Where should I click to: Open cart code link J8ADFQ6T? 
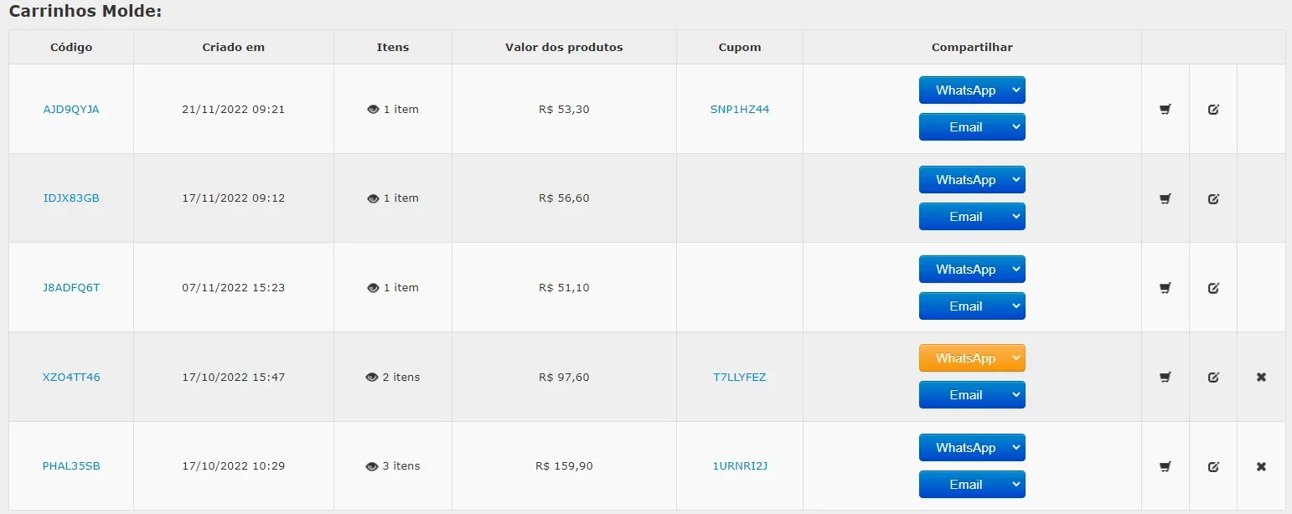click(71, 288)
